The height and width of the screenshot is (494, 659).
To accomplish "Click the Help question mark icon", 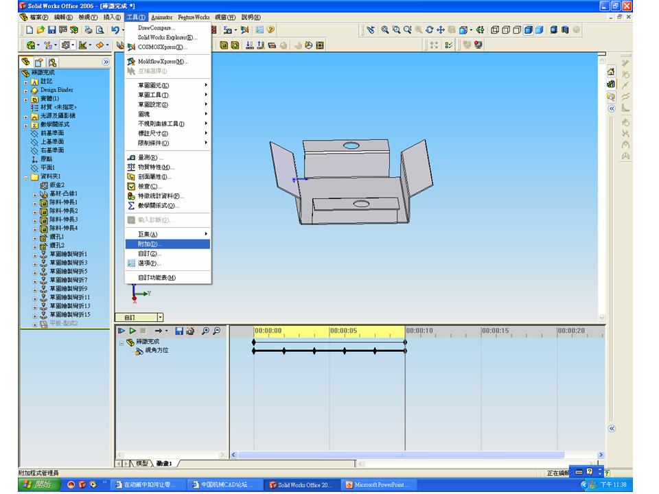I will click(x=270, y=30).
